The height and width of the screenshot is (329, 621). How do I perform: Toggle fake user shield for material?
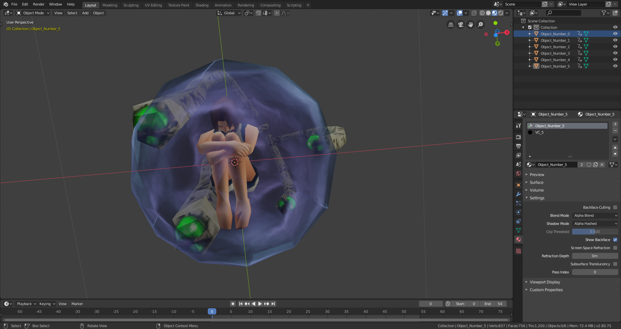[x=589, y=165]
